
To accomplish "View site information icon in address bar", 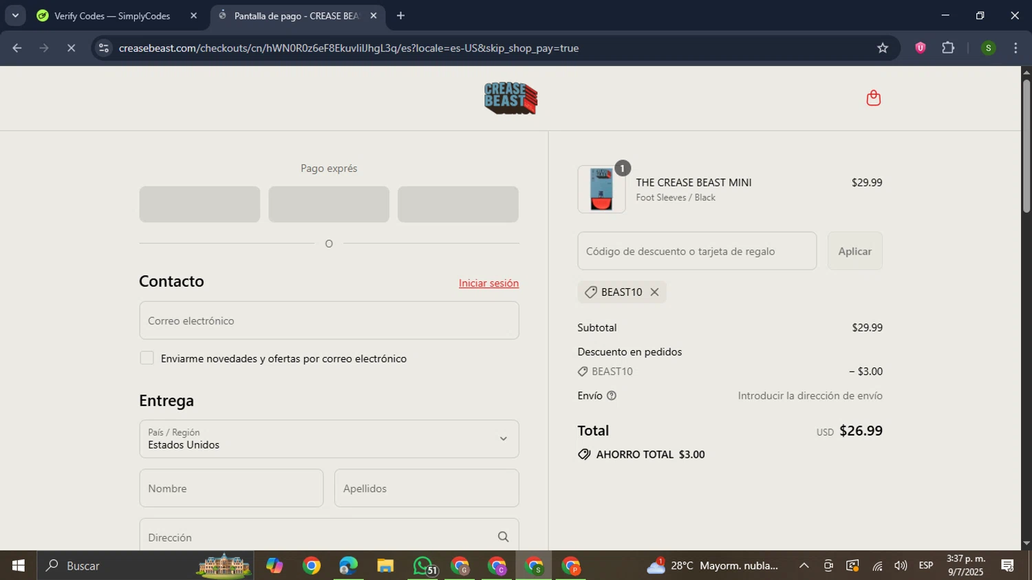I will 104,47.
